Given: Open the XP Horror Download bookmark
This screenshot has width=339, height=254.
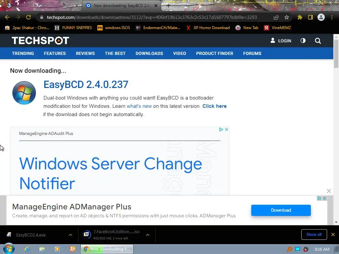Looking at the screenshot, I should pyautogui.click(x=208, y=28).
